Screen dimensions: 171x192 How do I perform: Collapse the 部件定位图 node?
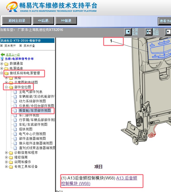(x=6, y=87)
